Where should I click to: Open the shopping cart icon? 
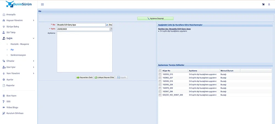(x=263, y=4)
